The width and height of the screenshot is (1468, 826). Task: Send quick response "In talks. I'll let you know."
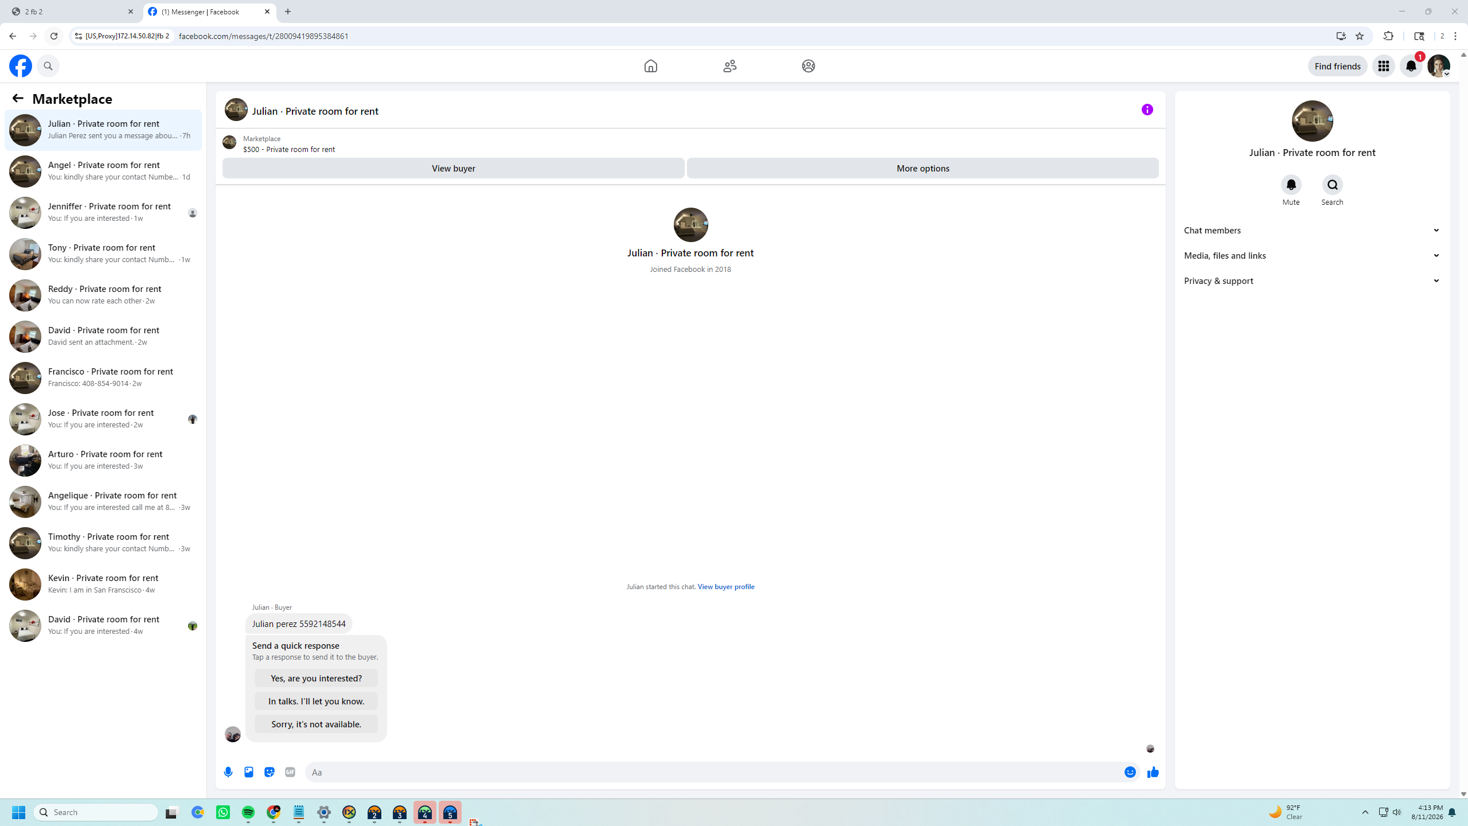point(316,701)
